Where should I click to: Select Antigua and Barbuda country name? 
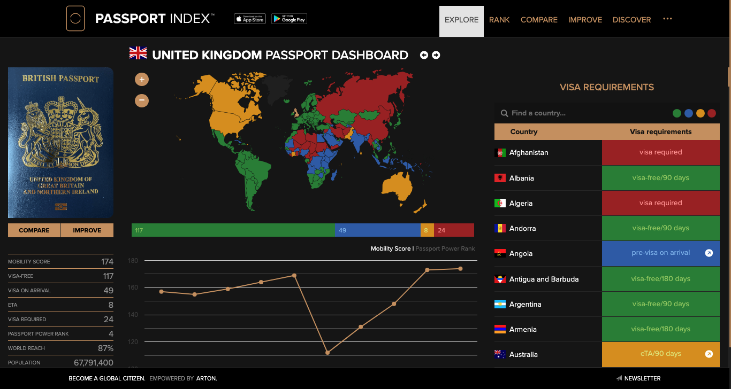click(544, 279)
